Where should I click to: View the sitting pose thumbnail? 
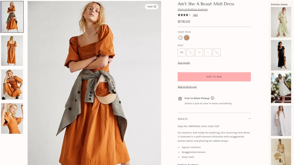click(12, 85)
